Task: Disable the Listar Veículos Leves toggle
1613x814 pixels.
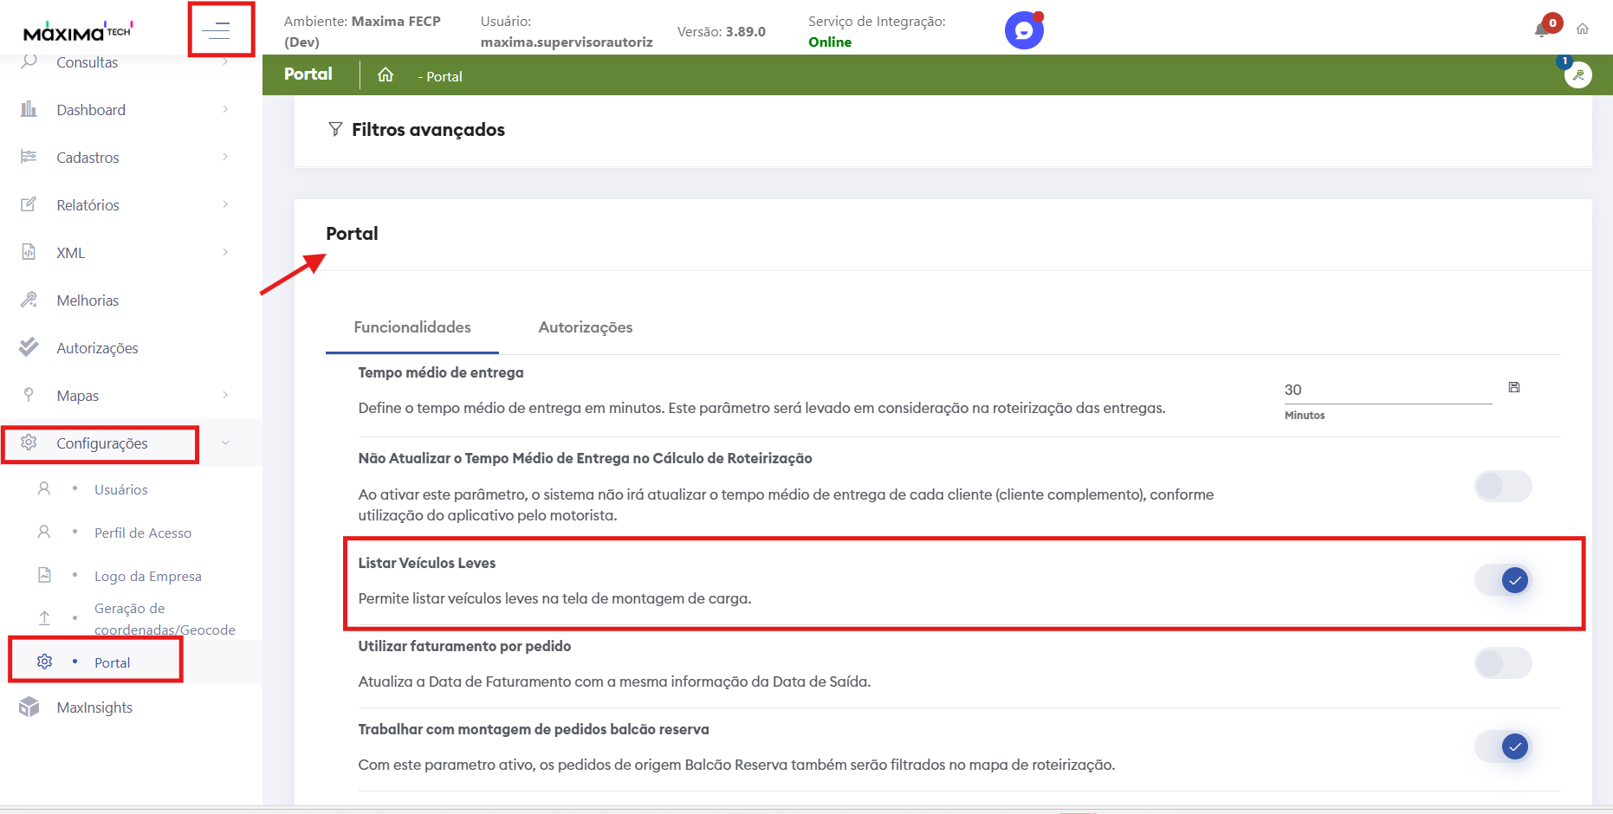Action: coord(1504,580)
